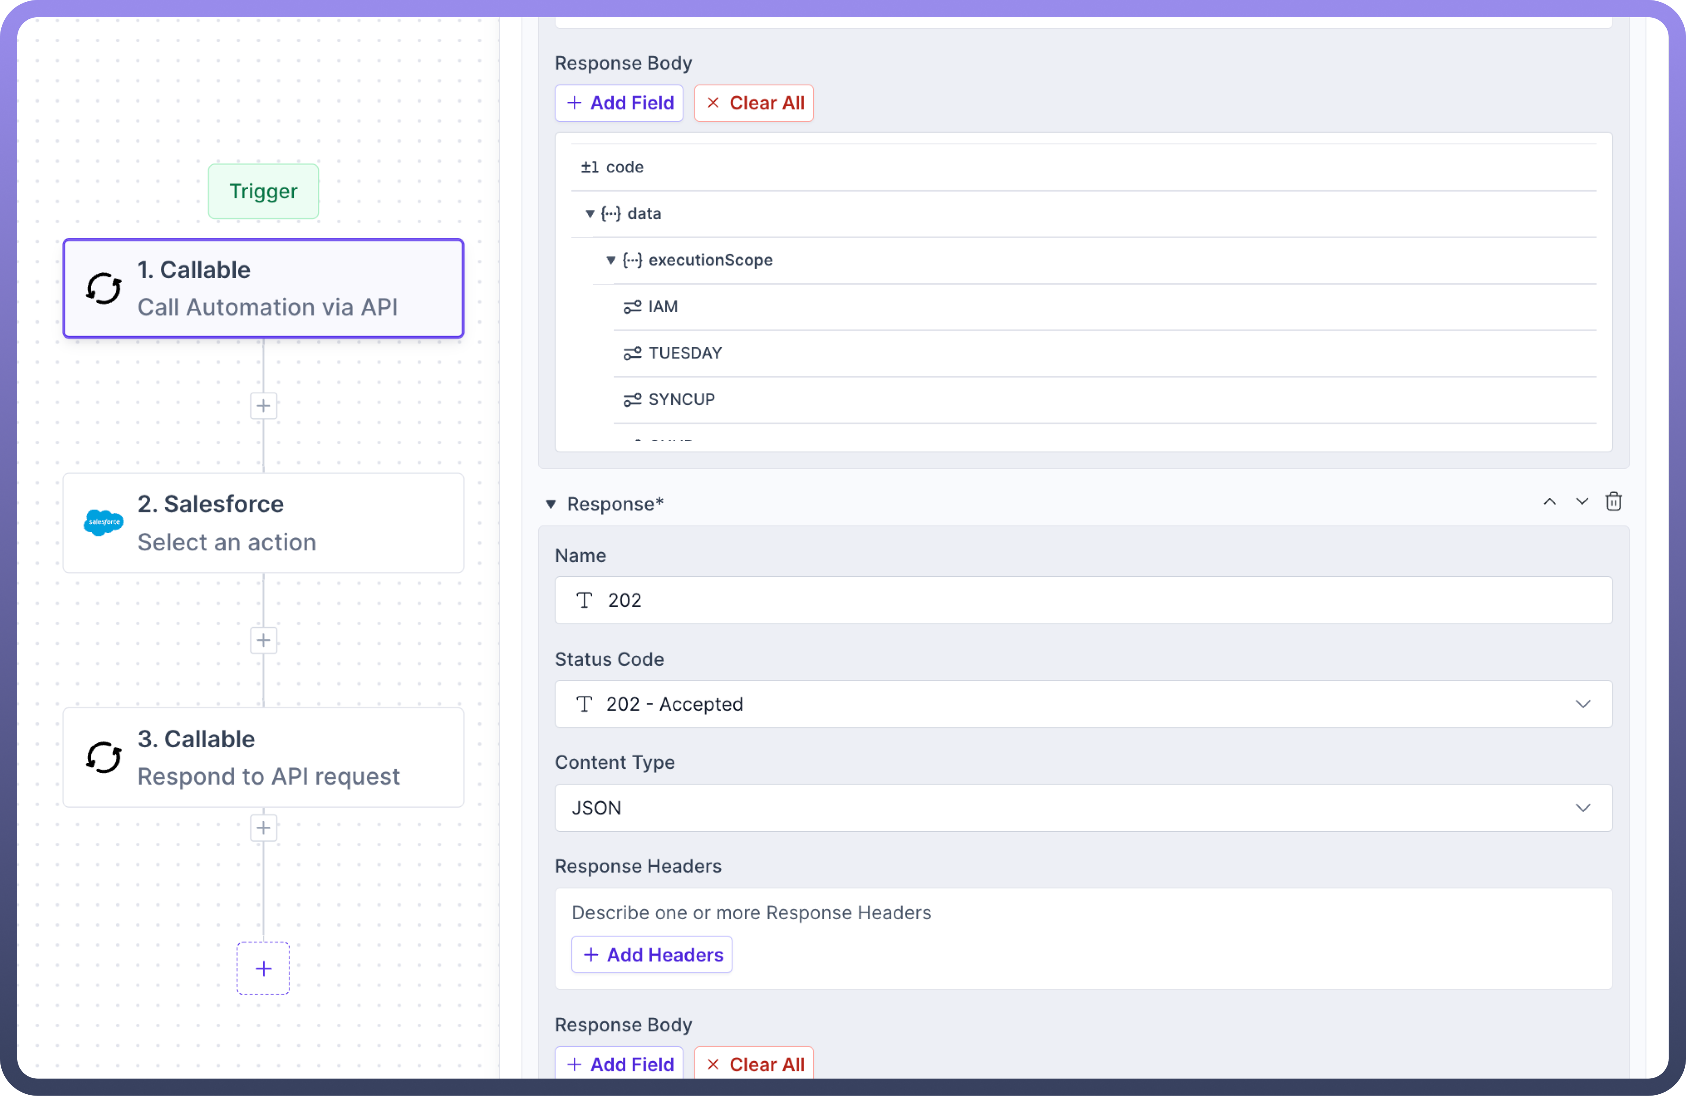Click the top Clear All button
1686x1096 pixels.
[754, 103]
